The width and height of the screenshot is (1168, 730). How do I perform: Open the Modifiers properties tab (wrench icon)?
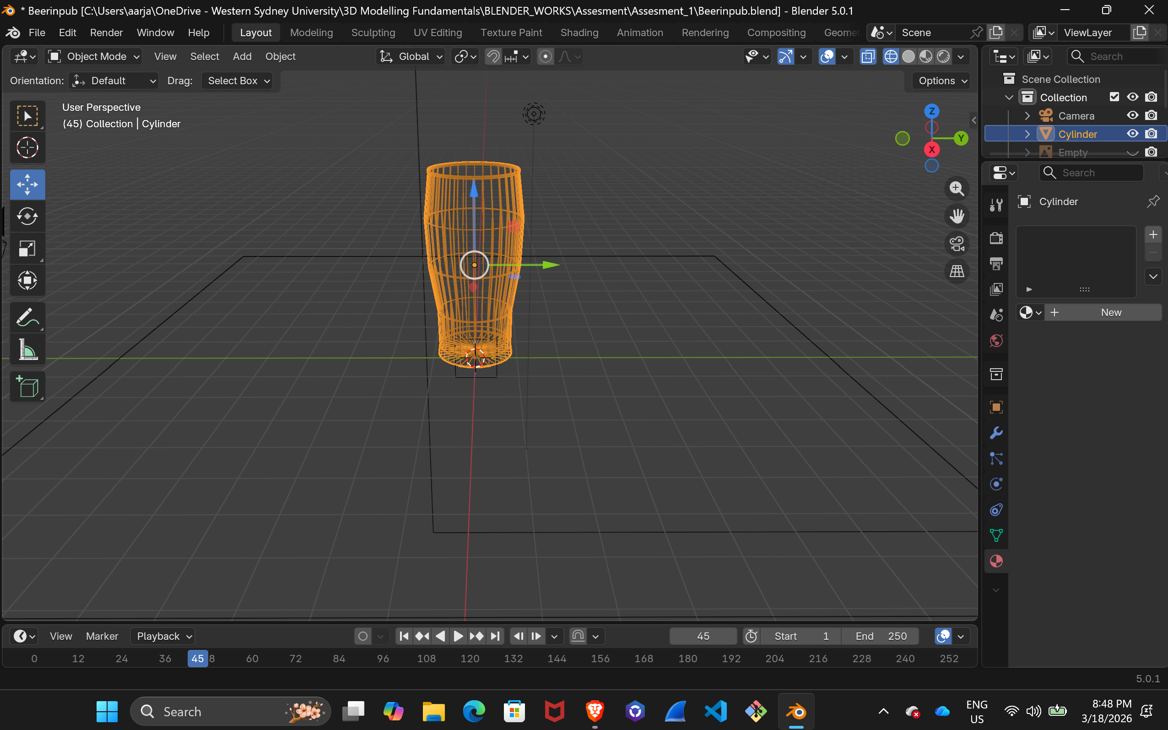[x=996, y=433]
